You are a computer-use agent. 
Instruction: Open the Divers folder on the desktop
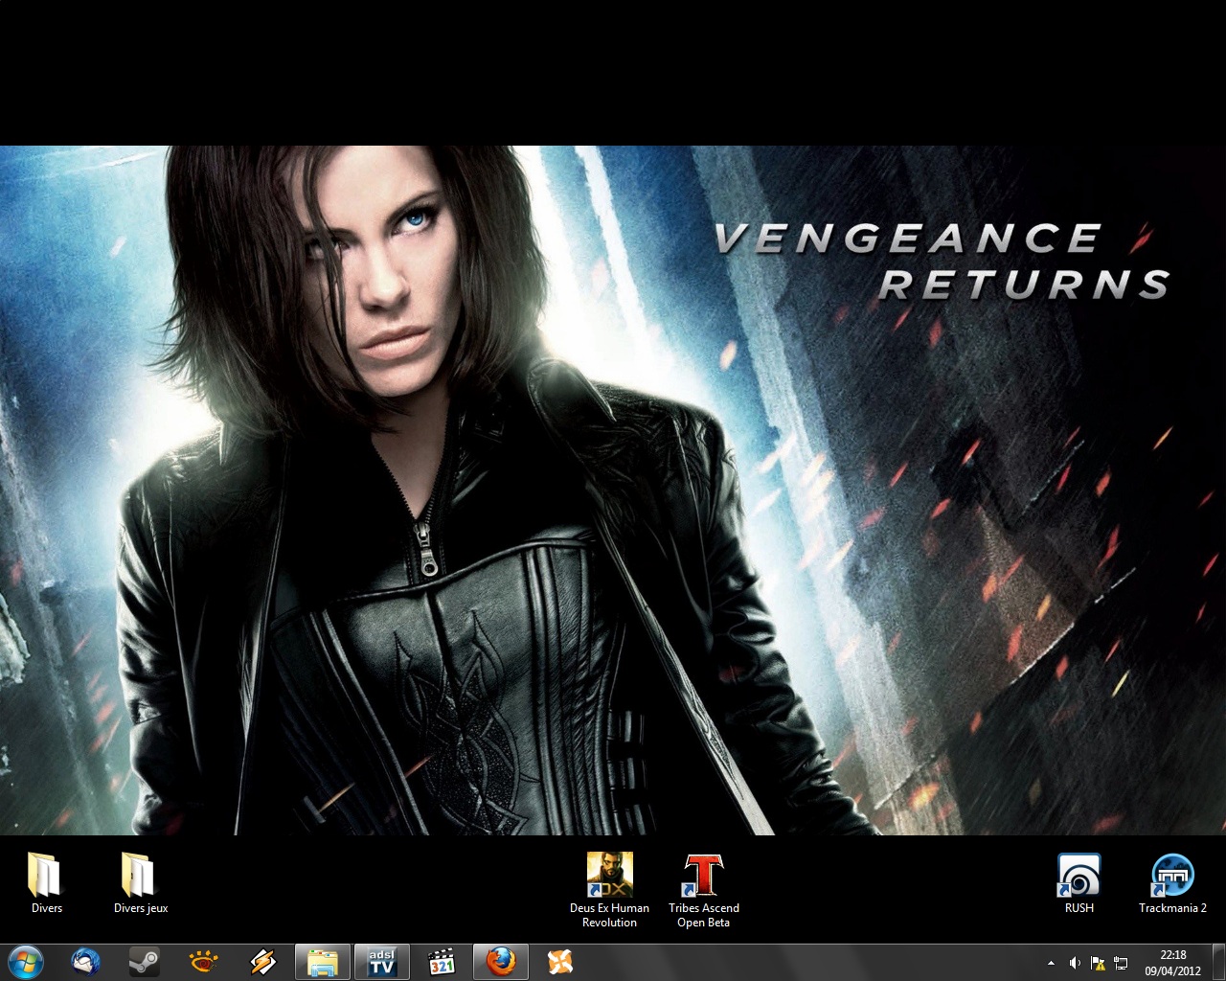[x=46, y=885]
